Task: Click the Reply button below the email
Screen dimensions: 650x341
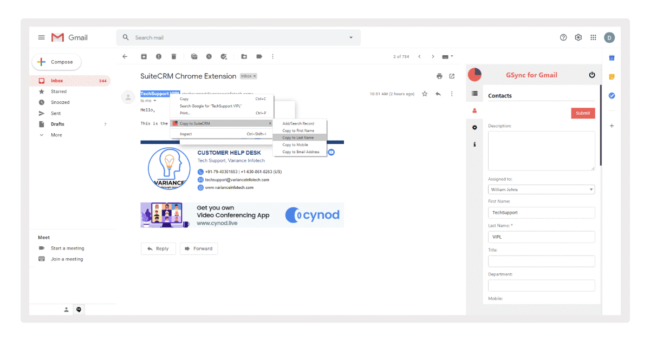Action: (x=158, y=248)
